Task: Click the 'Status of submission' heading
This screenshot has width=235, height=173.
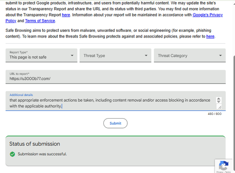Action: pos(35,144)
